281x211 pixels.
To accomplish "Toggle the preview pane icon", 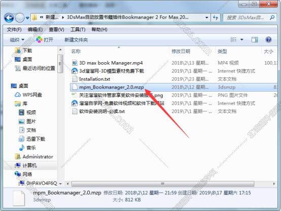I will pos(255,39).
